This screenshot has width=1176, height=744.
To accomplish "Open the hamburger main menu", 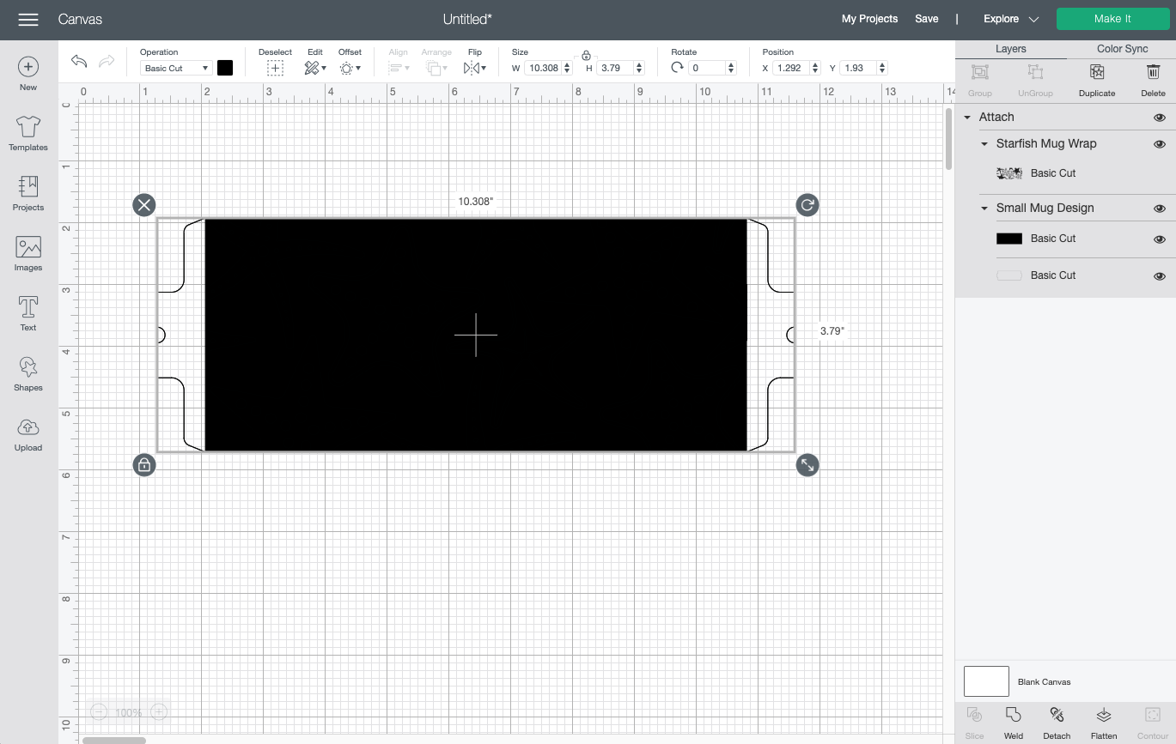I will 28,19.
